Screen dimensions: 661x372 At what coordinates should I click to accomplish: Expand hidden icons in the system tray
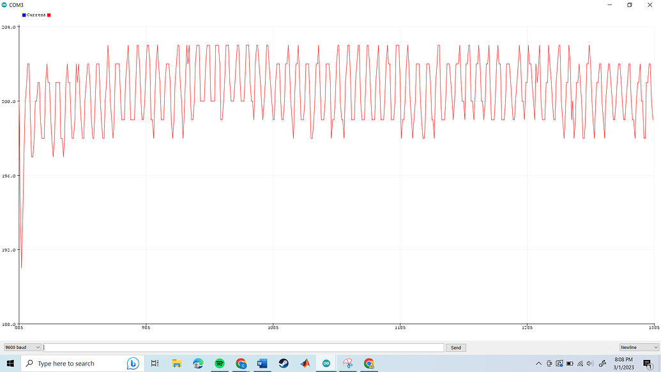(538, 363)
